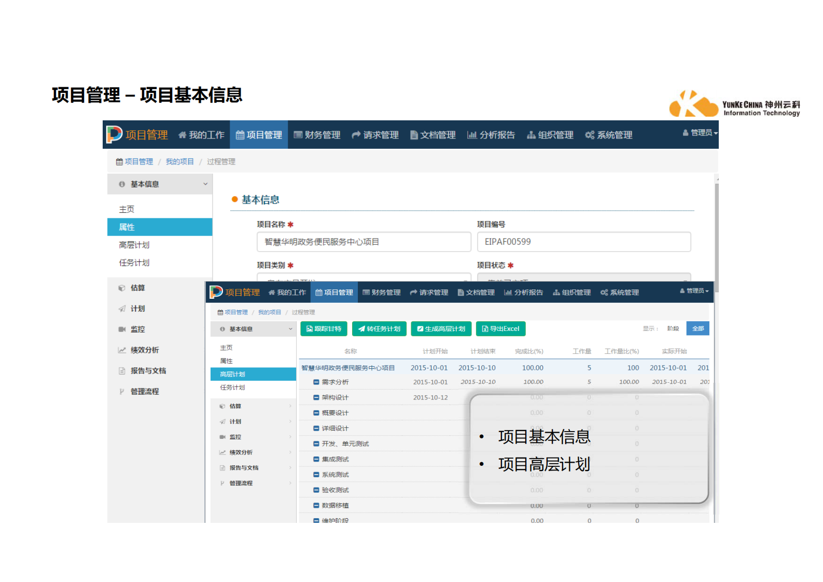Click the share arrow icon of 请求管理 in upper navbar
The height and width of the screenshot is (582, 823).
pos(356,135)
